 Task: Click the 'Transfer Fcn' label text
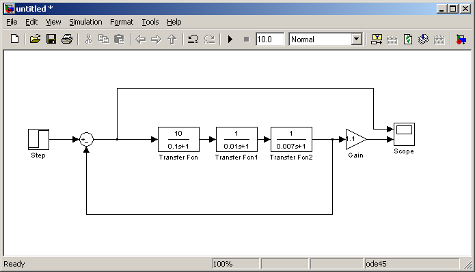pyautogui.click(x=178, y=157)
